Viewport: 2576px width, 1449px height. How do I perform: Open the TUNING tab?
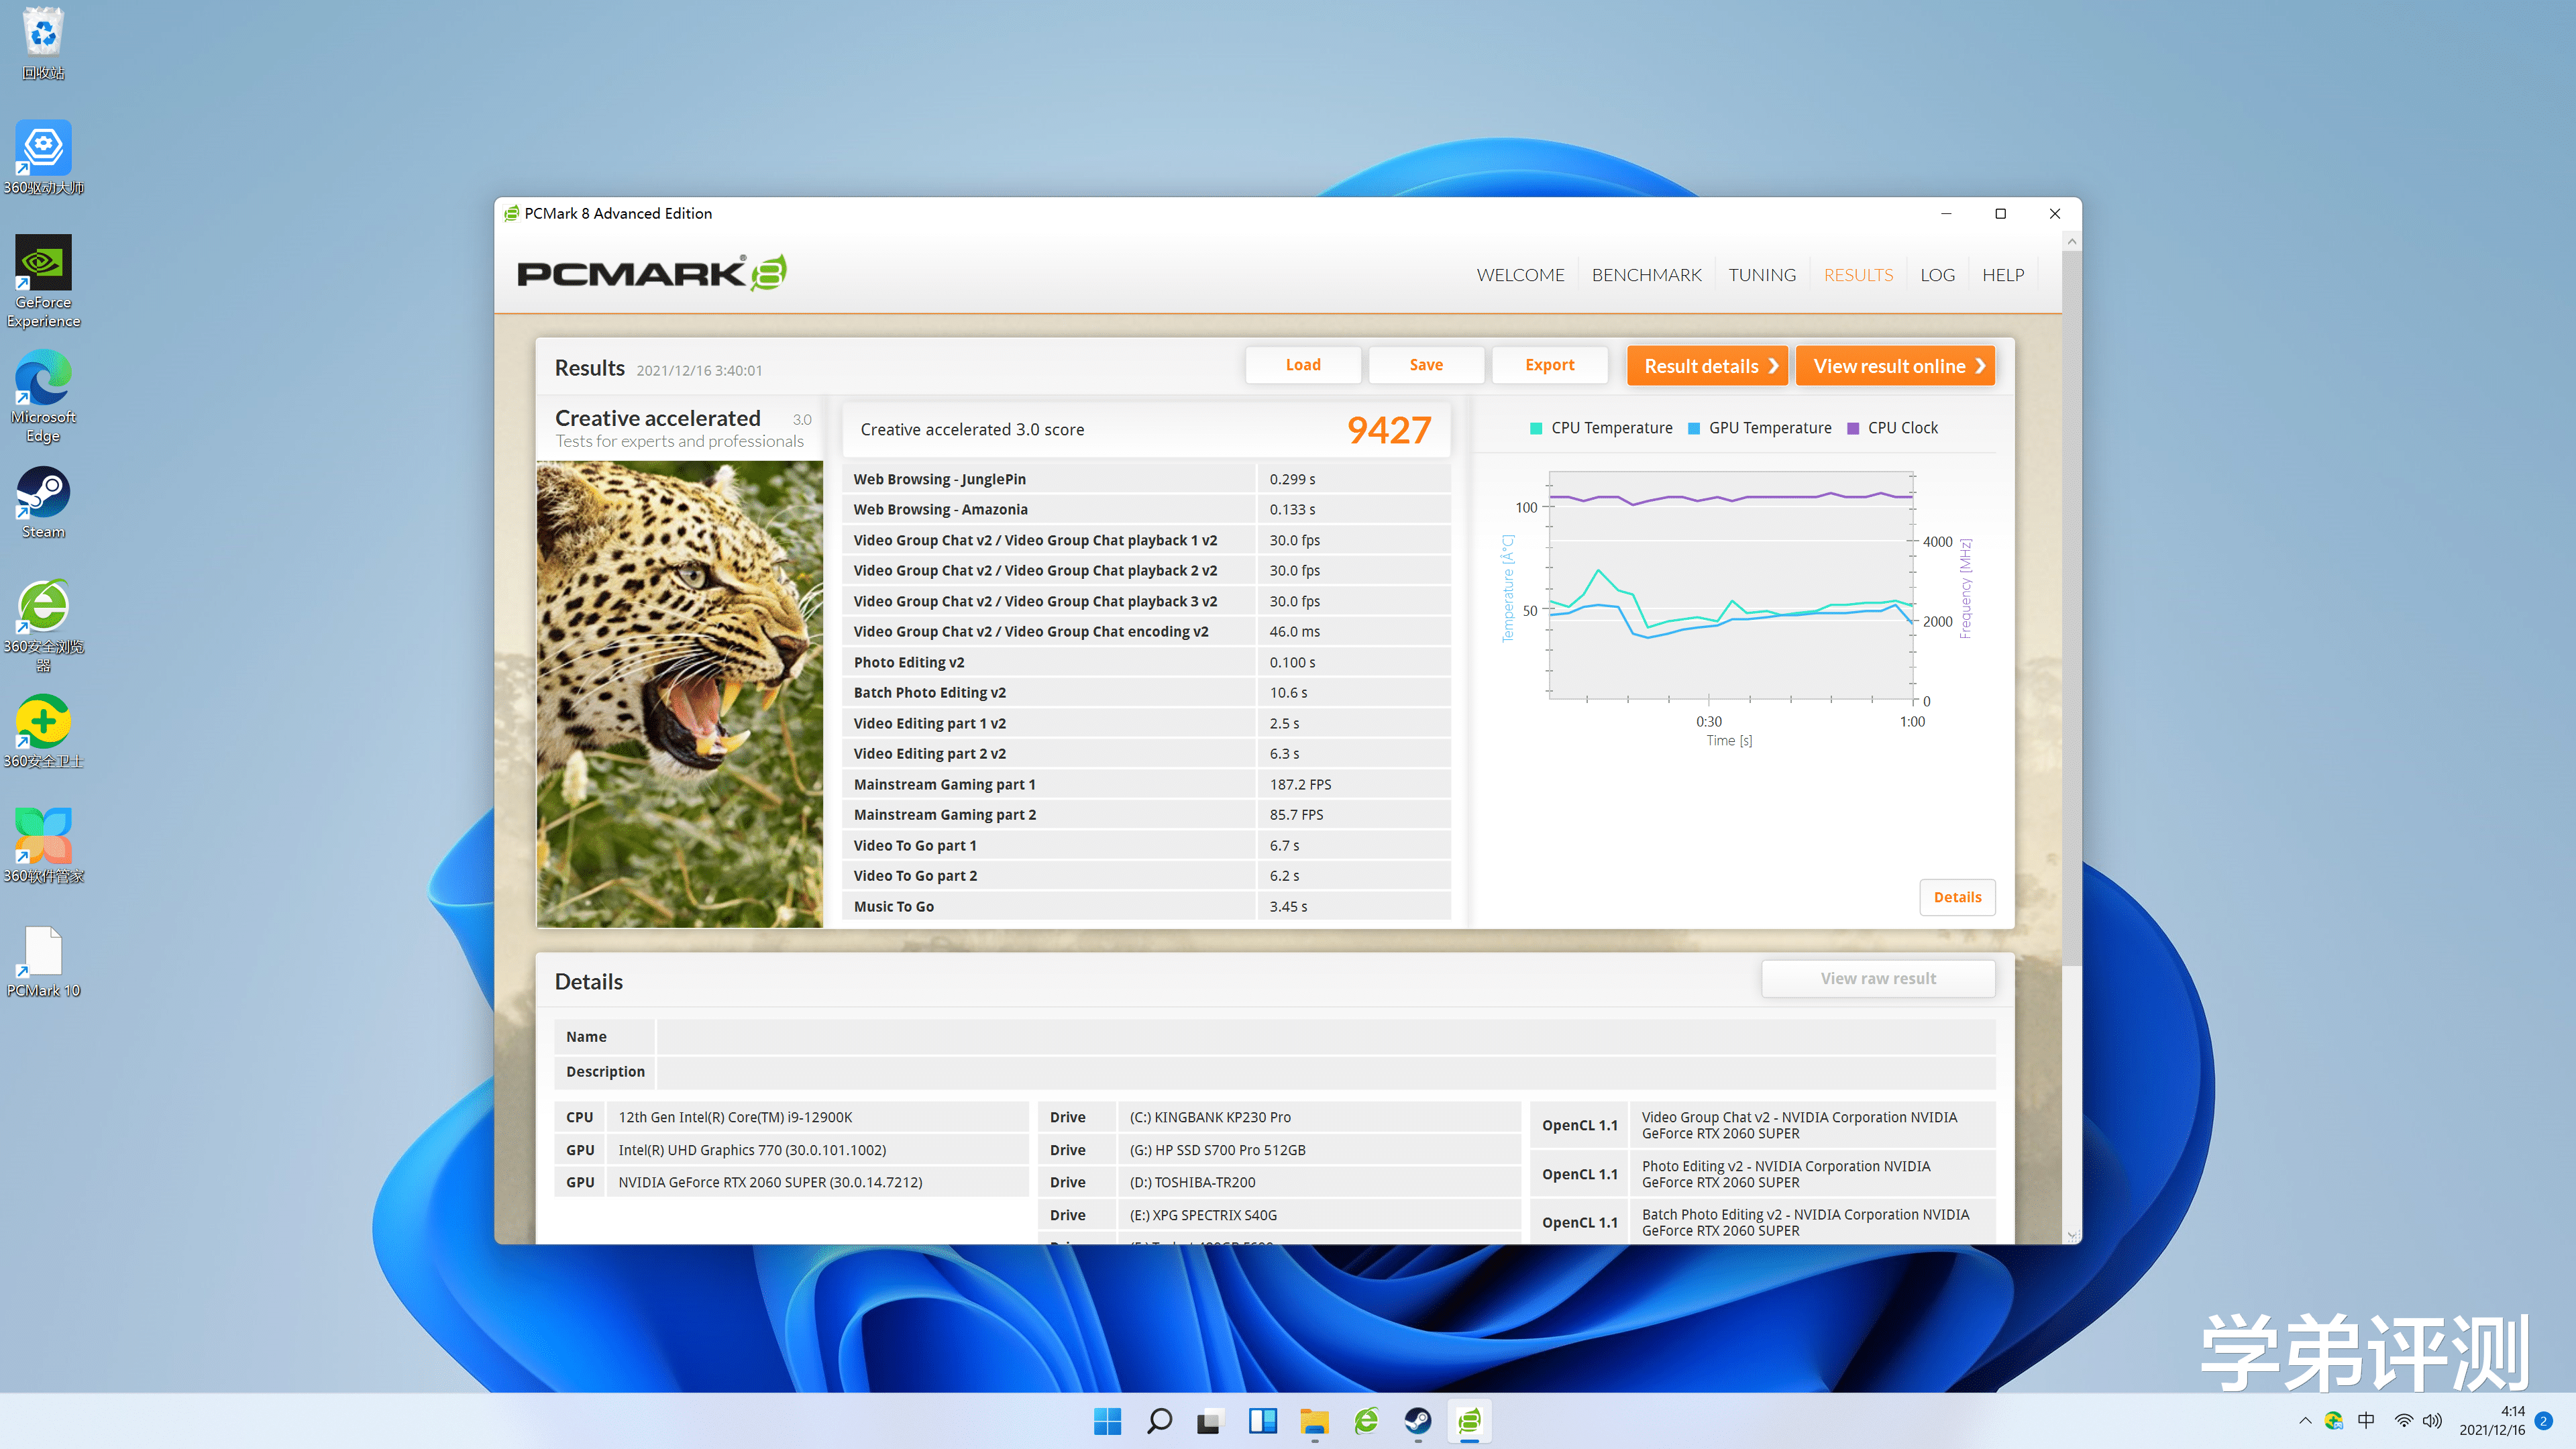coord(1762,275)
